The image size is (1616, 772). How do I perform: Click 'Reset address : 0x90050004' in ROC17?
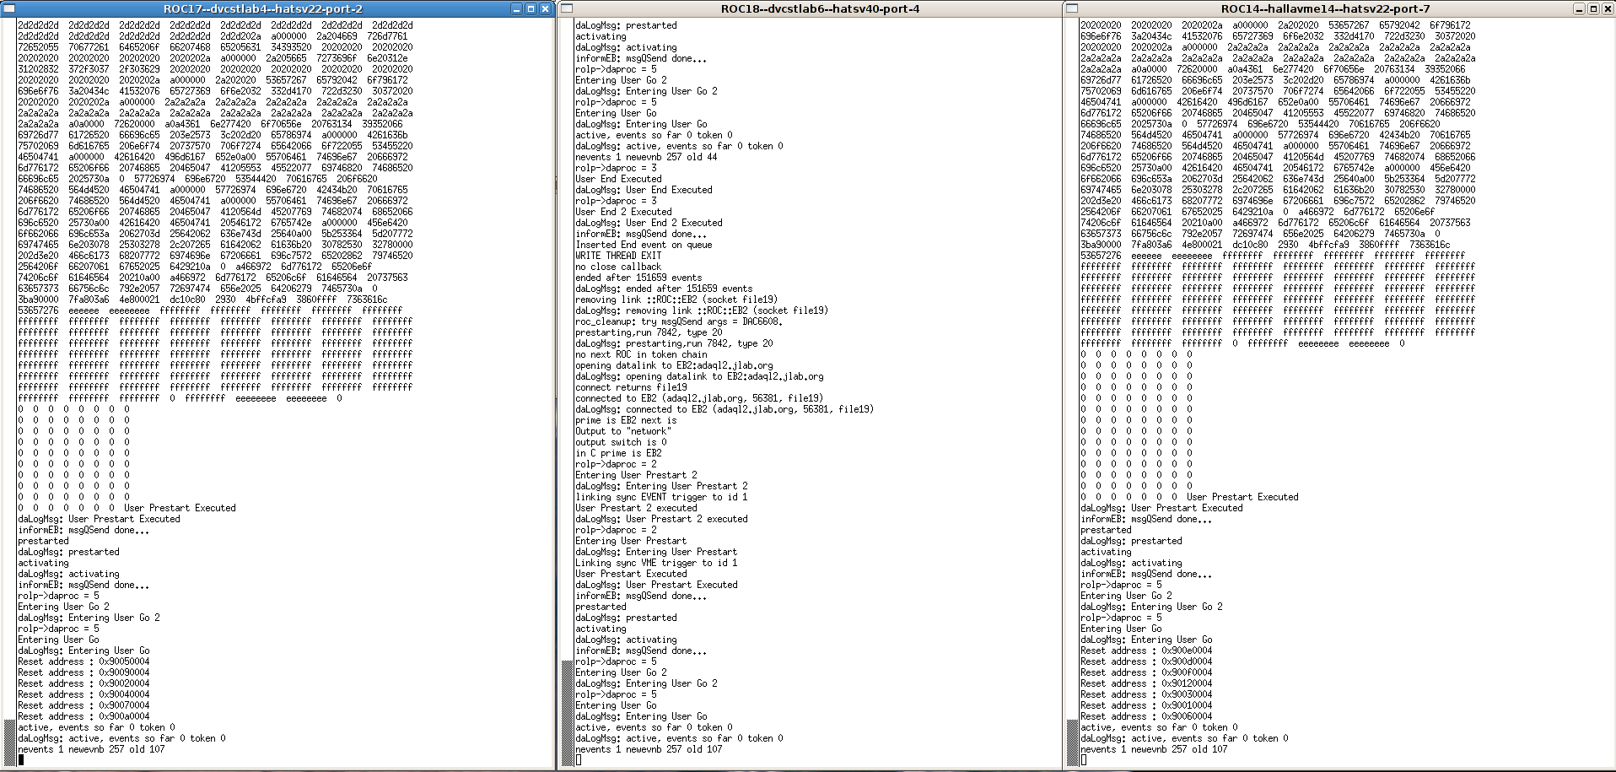click(83, 661)
